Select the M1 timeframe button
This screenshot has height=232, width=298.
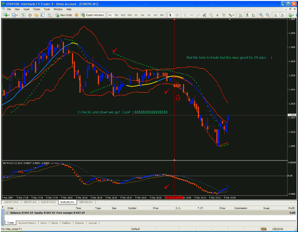point(110,15)
